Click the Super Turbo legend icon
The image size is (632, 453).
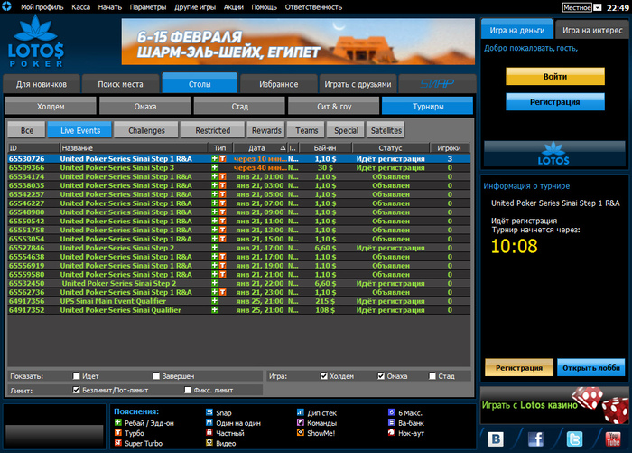click(118, 442)
